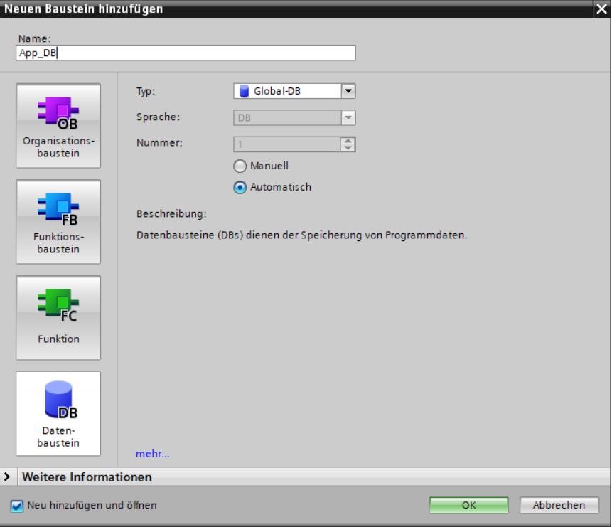This screenshot has width=612, height=527.
Task: Click the 'Neuen Baustein hinzufügen' title bar
Action: [x=284, y=9]
